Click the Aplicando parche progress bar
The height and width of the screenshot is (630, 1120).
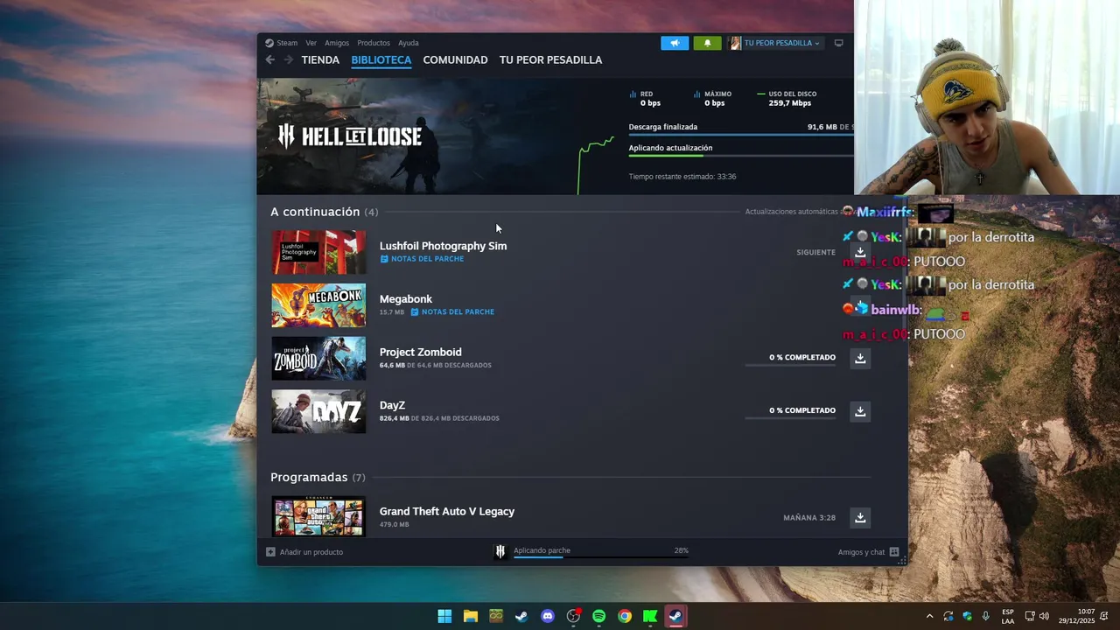tap(601, 557)
